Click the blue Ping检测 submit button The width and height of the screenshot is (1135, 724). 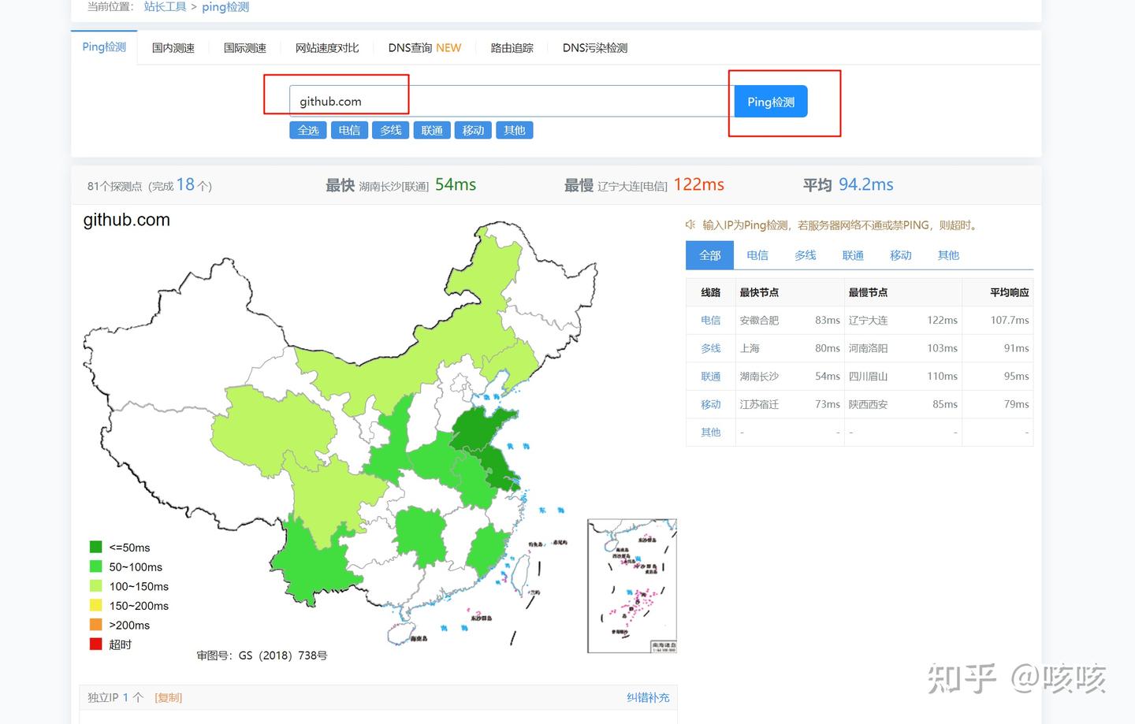click(771, 102)
